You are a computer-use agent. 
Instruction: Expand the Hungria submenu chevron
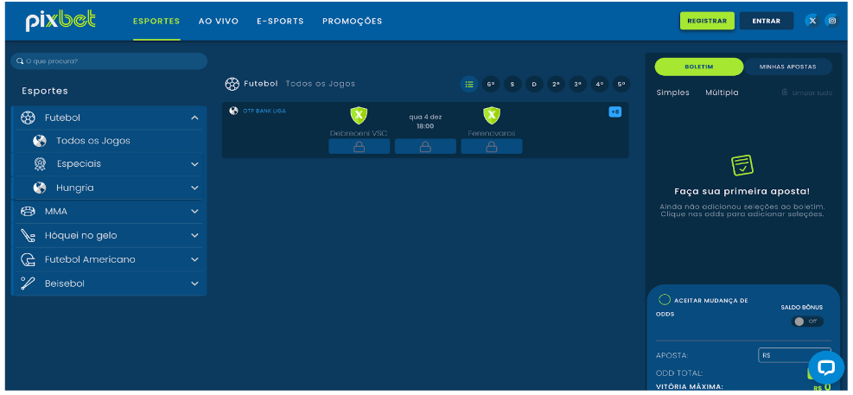tap(194, 188)
